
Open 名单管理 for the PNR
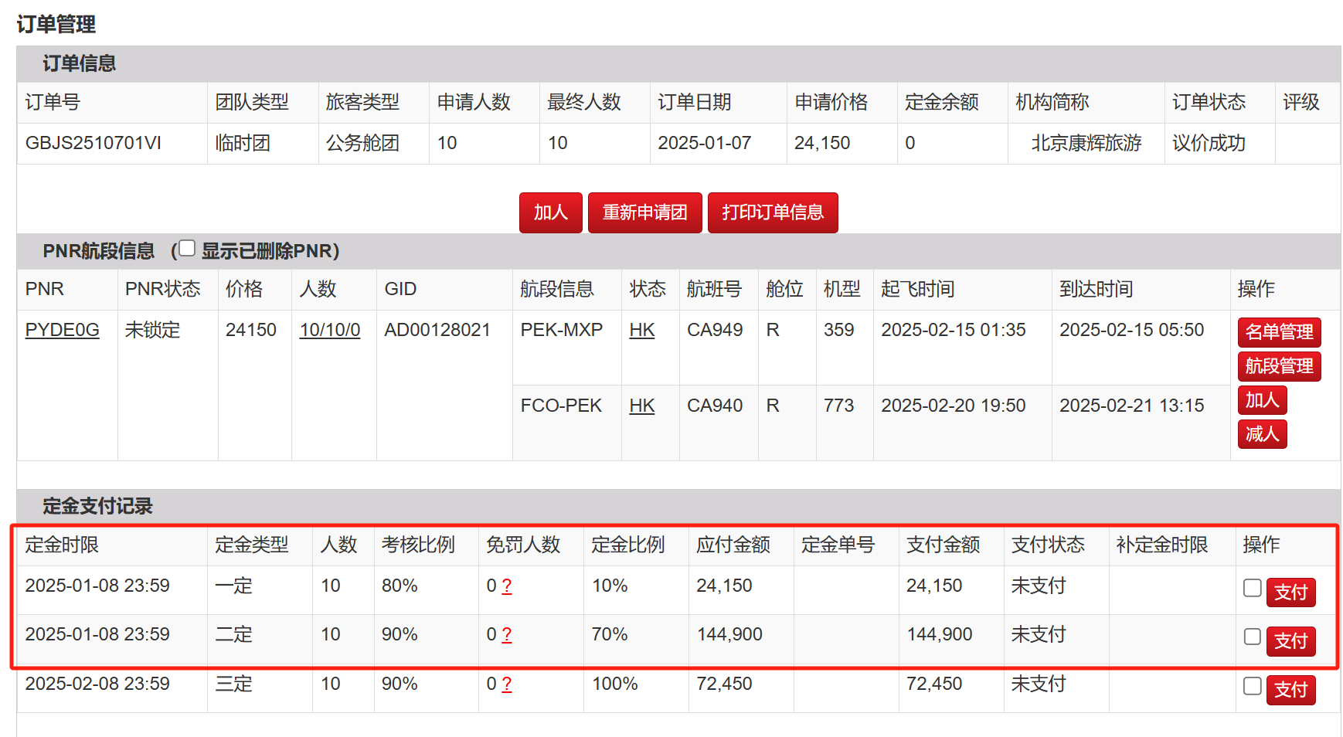[x=1279, y=332]
